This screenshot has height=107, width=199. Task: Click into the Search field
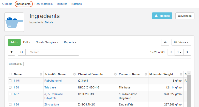coord(52,52)
